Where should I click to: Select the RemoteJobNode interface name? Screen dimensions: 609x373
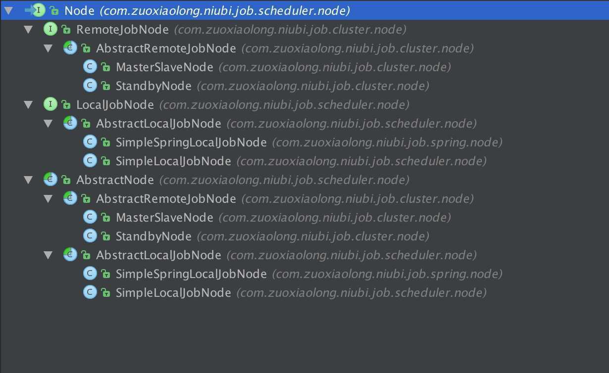tap(122, 30)
